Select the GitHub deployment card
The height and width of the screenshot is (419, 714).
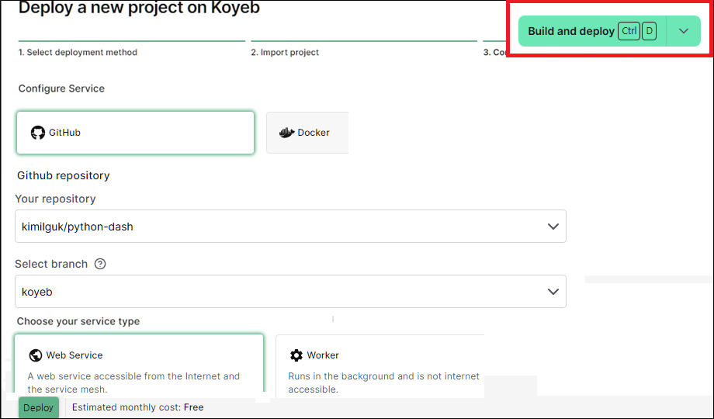click(135, 133)
